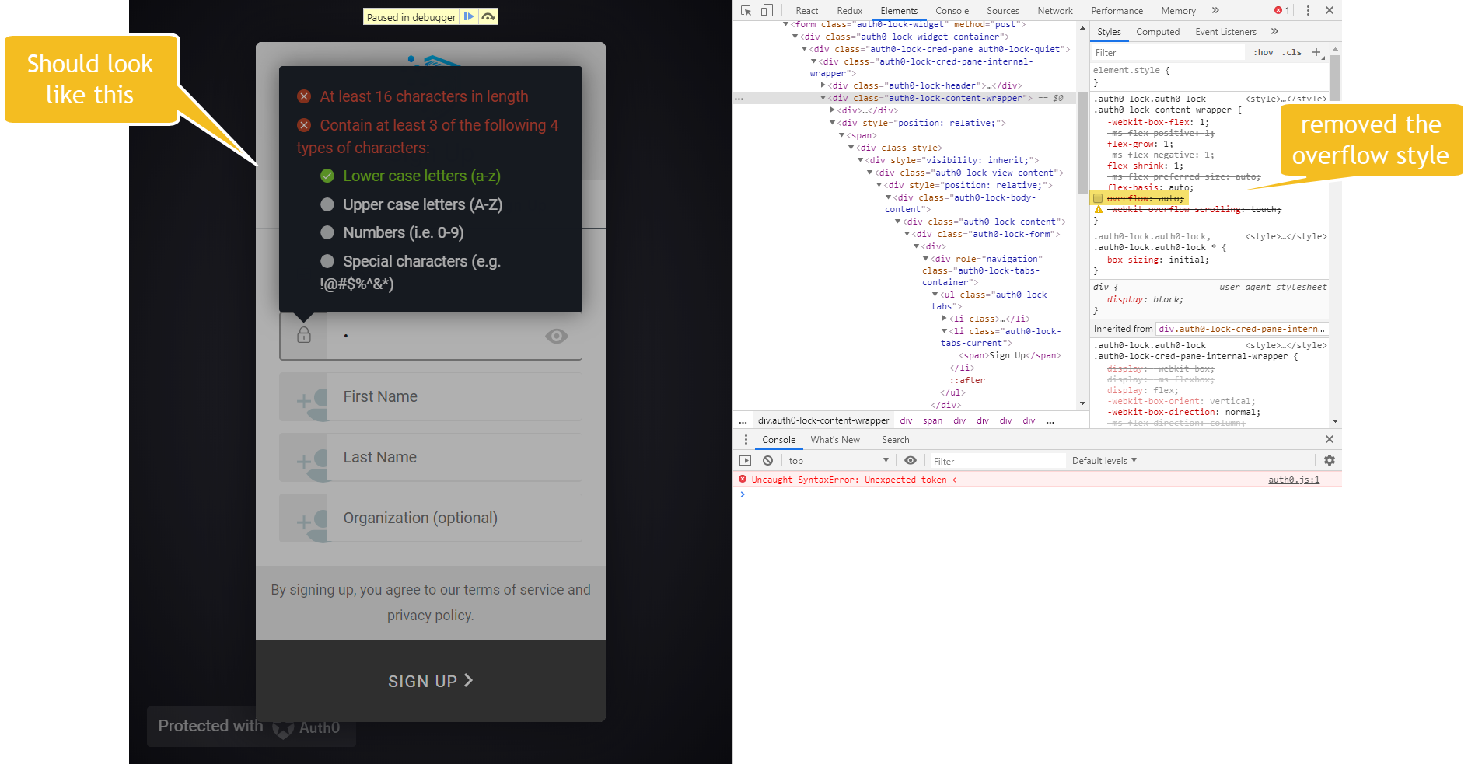Viewport: 1468px width, 764px height.
Task: Show the console sidebar icon
Action: pos(746,460)
